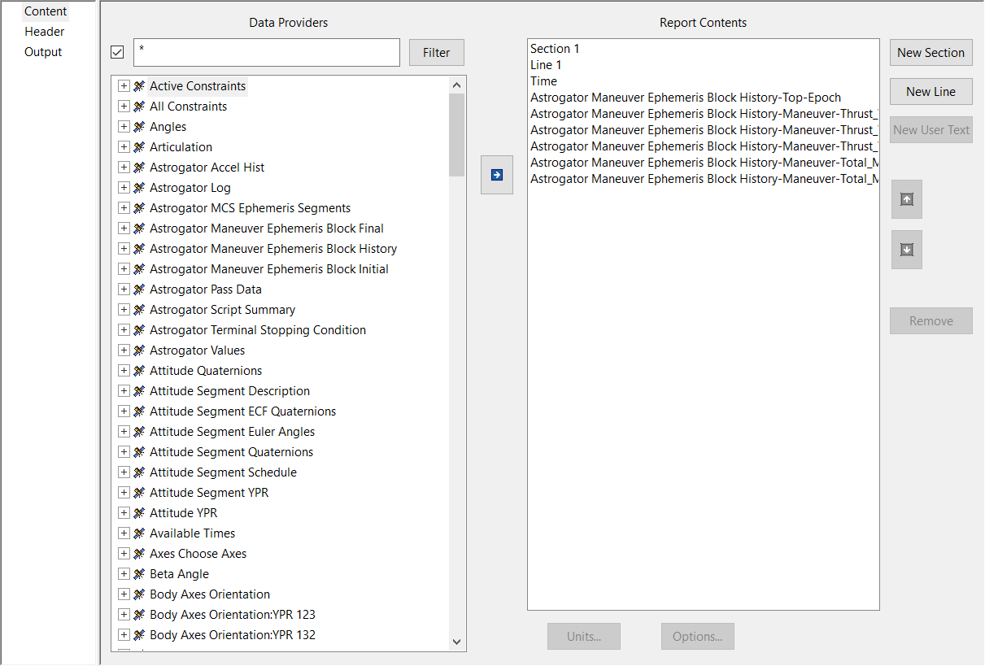Screen dimensions: 985x666
Task: Click the satellite icon beside Angles
Action: tap(139, 126)
